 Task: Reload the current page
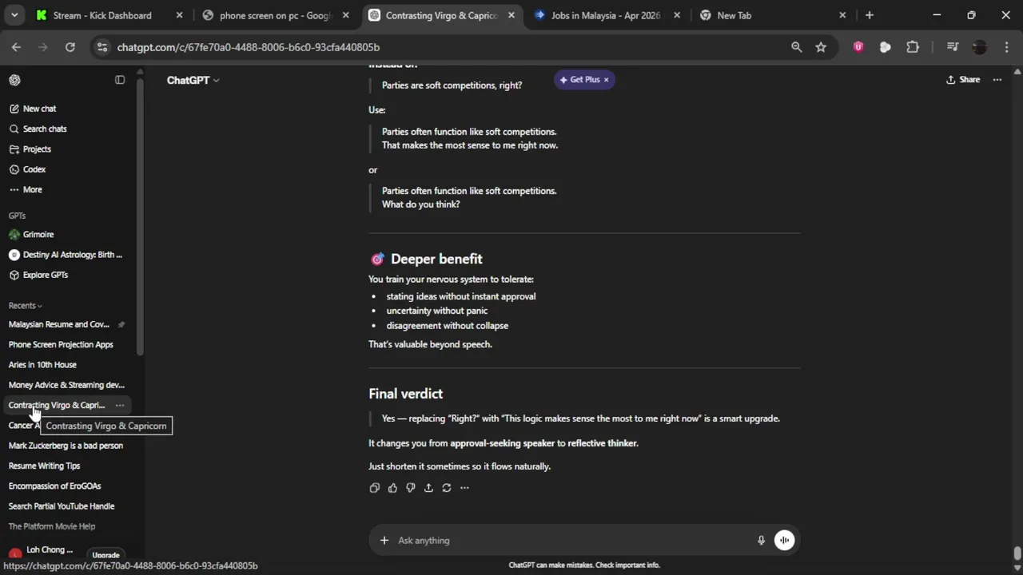click(70, 47)
